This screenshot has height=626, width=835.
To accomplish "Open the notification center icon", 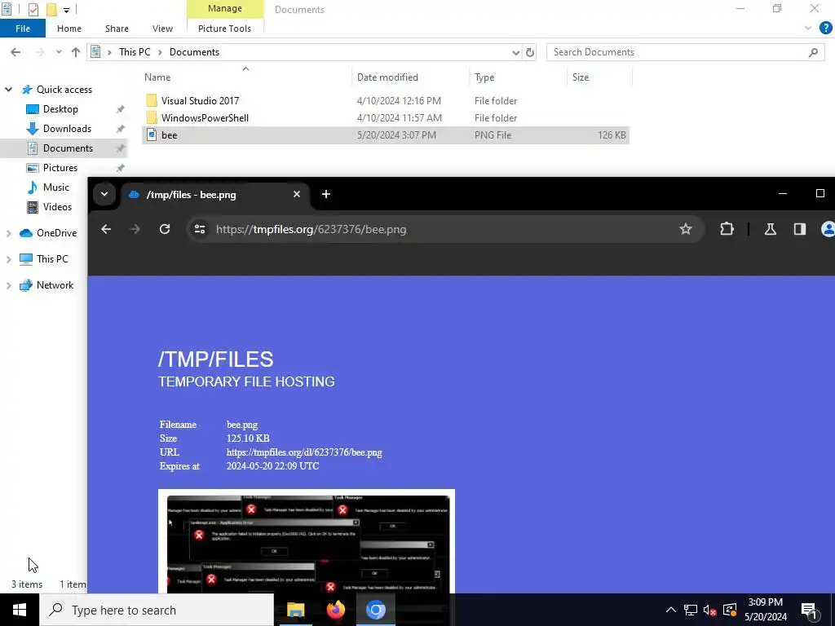I will 809,610.
